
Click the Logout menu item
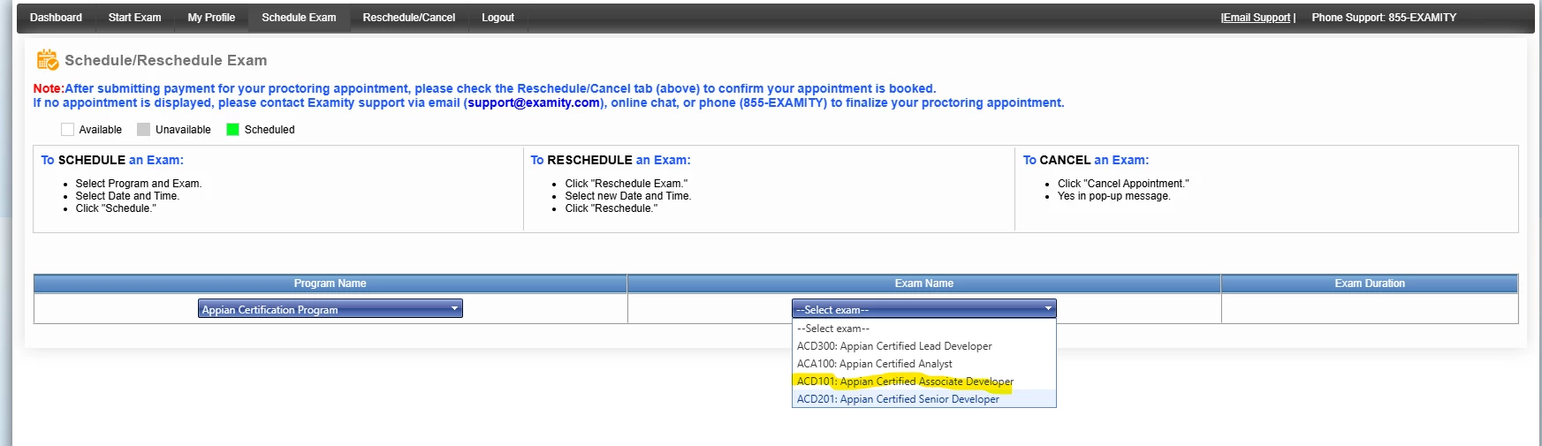pos(498,18)
